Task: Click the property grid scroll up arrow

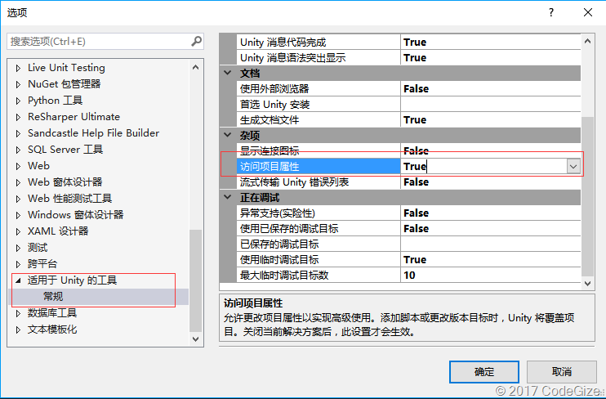Action: (587, 41)
